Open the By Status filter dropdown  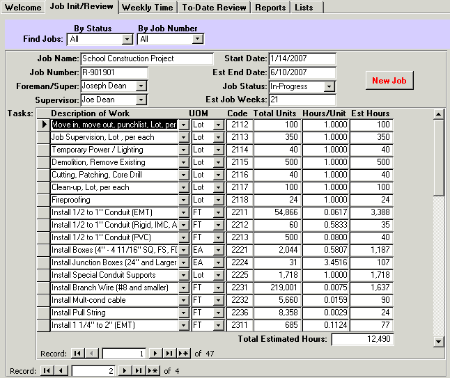point(127,39)
